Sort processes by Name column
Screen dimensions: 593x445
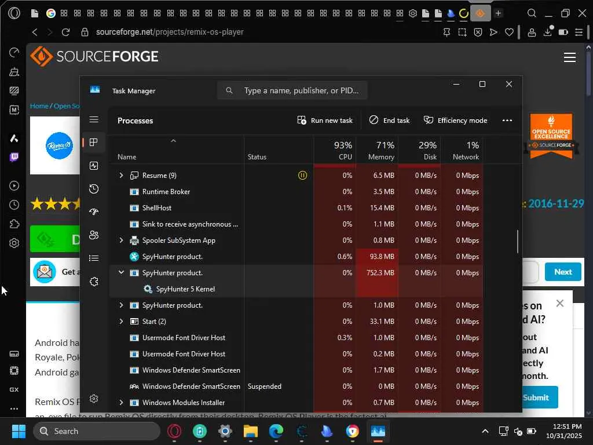click(127, 156)
